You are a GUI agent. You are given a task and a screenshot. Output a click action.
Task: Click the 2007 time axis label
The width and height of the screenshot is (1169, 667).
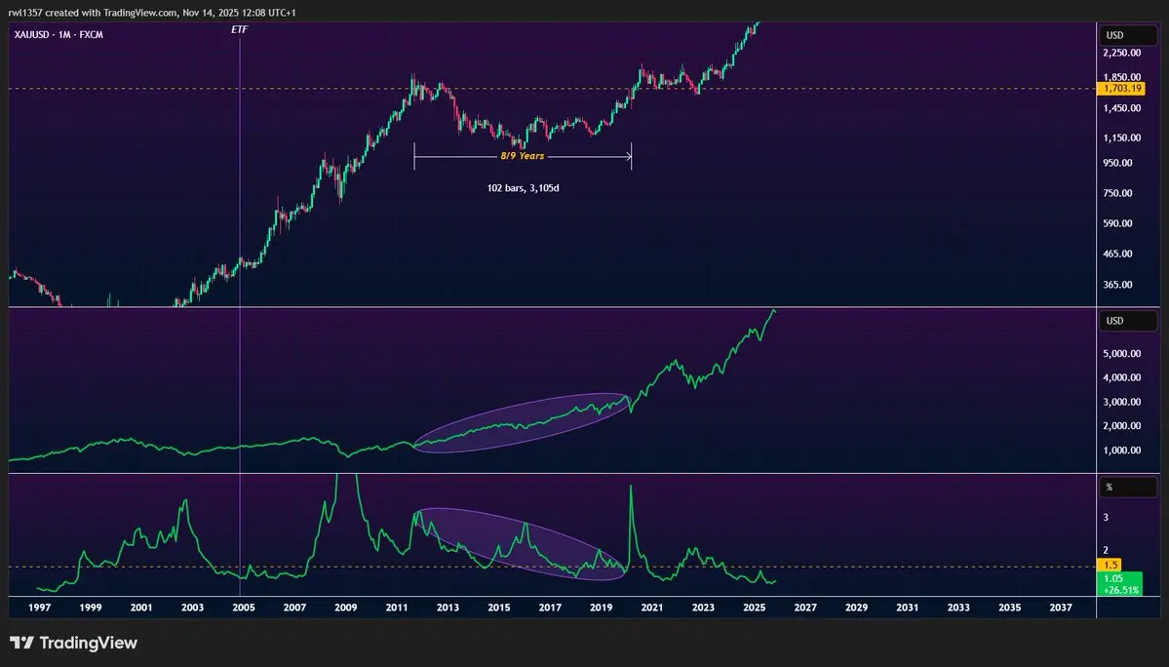click(x=294, y=608)
